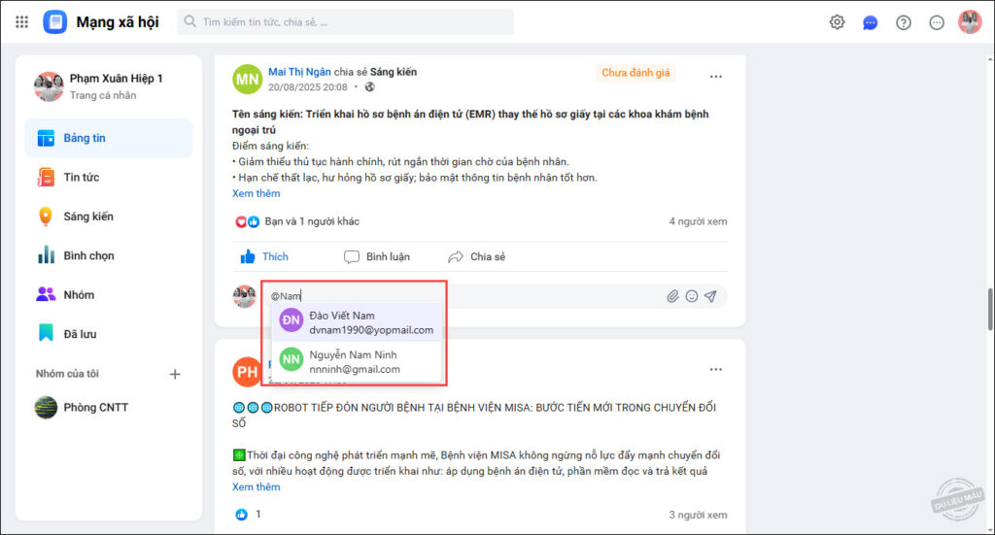The height and width of the screenshot is (535, 995).
Task: Click the search field Tìm kiếm tin tức
Action: click(346, 22)
